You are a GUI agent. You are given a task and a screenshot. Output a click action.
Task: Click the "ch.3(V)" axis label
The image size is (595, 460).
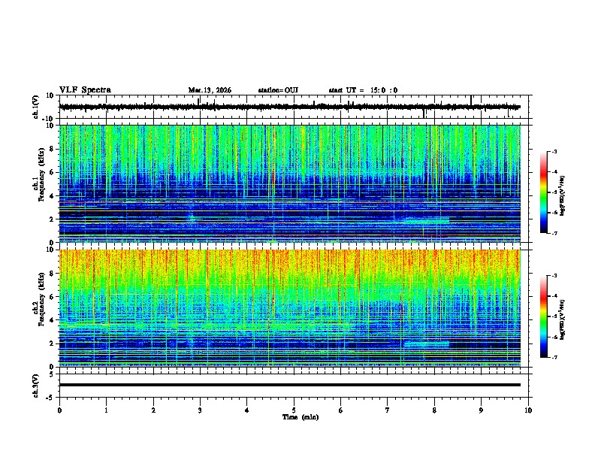pyautogui.click(x=36, y=386)
